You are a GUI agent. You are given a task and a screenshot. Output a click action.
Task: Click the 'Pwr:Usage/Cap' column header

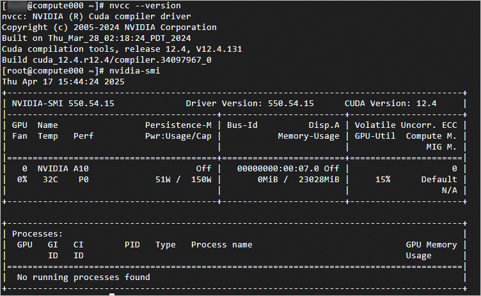pyautogui.click(x=178, y=136)
